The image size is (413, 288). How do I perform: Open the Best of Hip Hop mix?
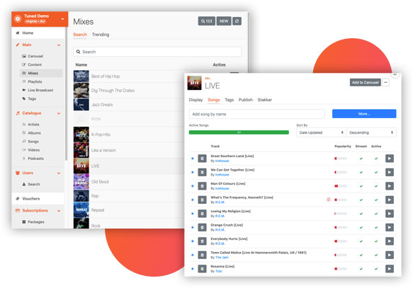coord(106,76)
